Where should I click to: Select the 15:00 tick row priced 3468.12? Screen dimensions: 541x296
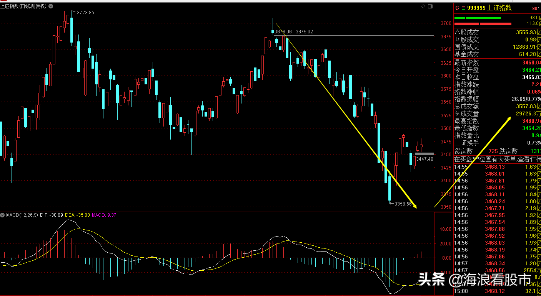pyautogui.click(x=498, y=291)
